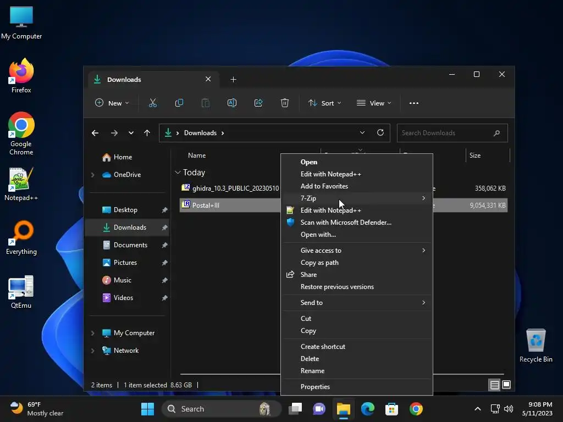Open Google Chrome desktop shortcut
Screen dimensions: 563x422
point(21,134)
